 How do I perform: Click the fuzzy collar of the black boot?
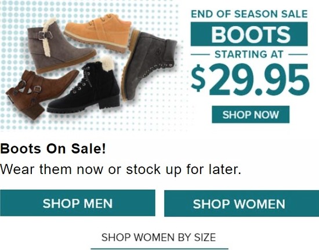click(x=107, y=63)
